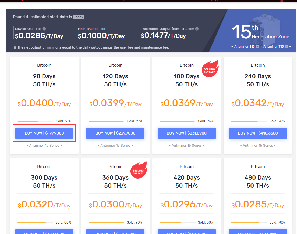
Task: Click the $0.0342/T/Day price
Action: [258, 103]
